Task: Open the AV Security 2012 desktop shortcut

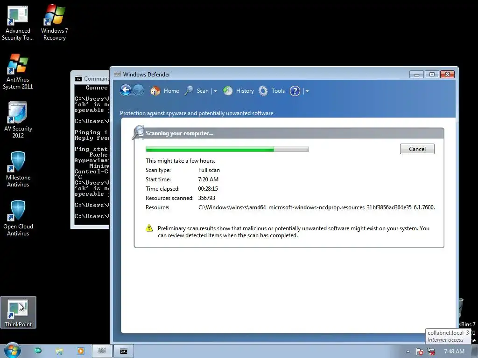Action: (x=18, y=121)
